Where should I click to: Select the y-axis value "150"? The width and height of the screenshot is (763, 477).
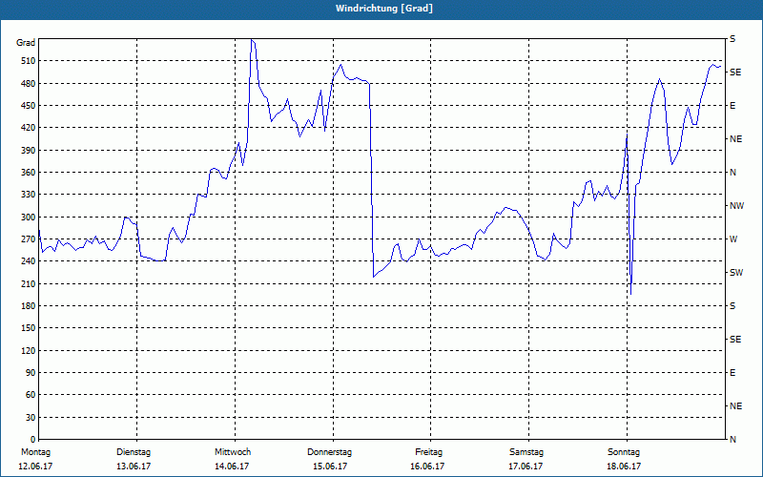[x=29, y=328]
